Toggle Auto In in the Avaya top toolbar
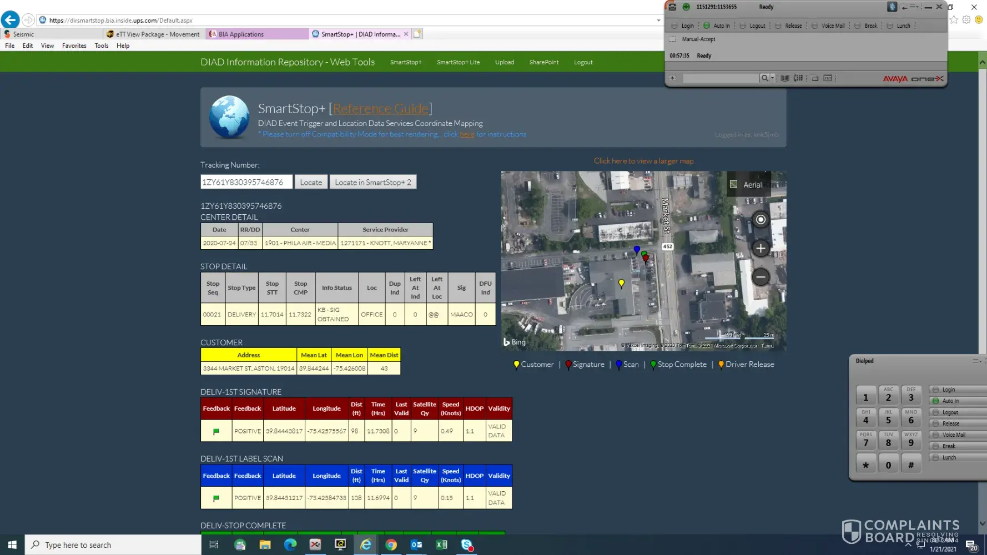987x555 pixels. point(717,26)
